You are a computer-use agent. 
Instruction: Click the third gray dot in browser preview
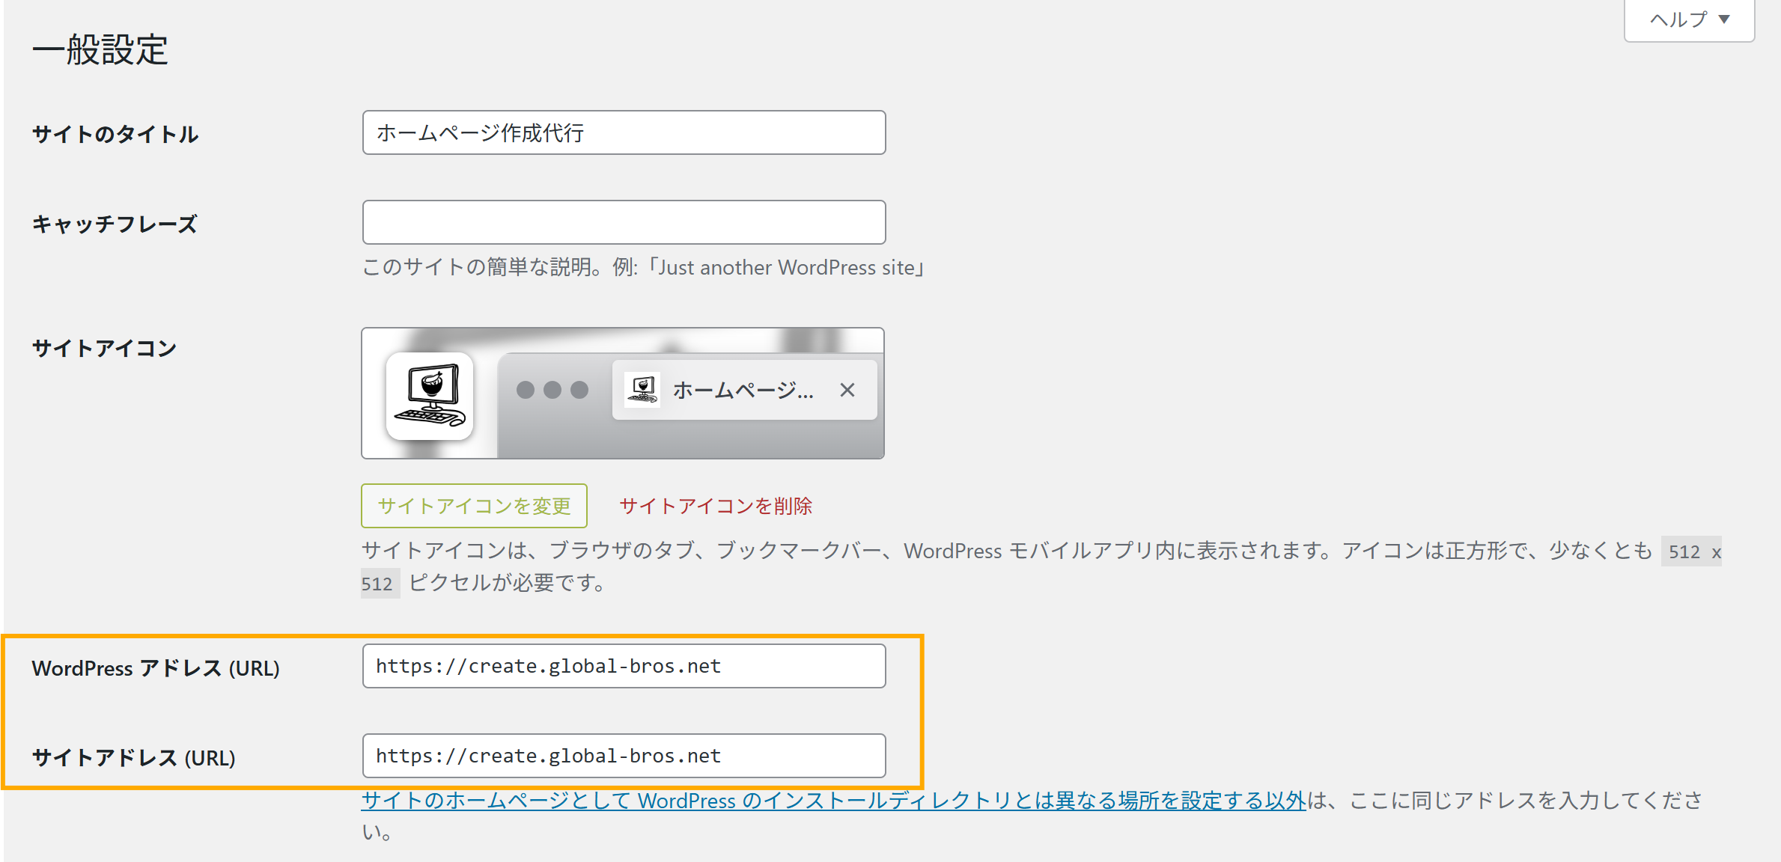pos(579,390)
